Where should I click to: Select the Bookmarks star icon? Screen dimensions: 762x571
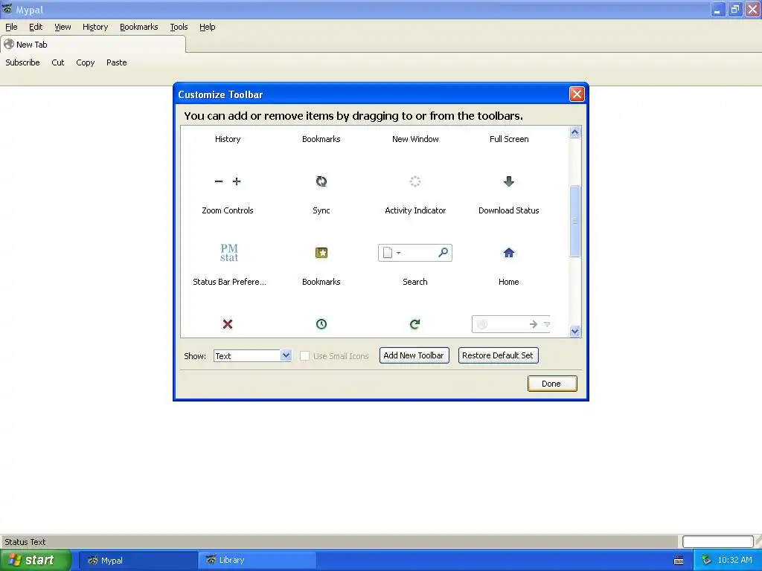[321, 253]
